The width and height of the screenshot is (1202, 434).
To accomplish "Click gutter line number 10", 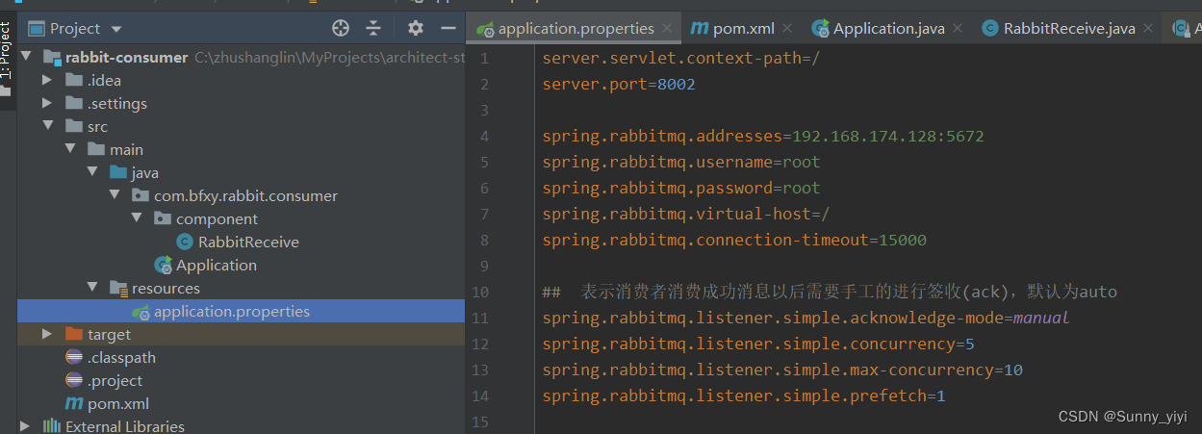I will (x=480, y=293).
